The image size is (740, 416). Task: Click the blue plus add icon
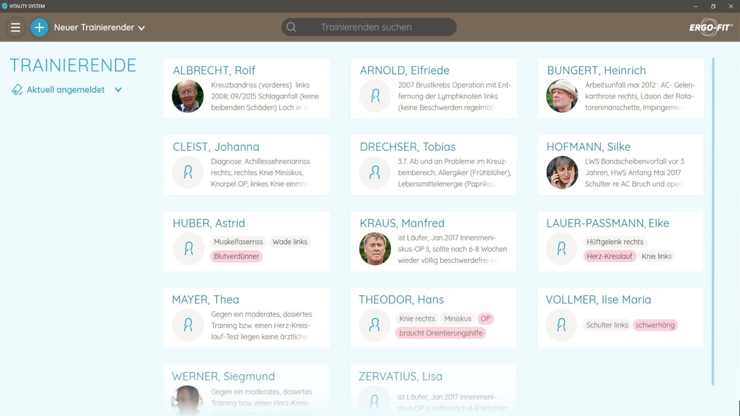(x=39, y=27)
